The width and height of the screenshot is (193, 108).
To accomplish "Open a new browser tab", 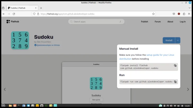I will (41, 8).
